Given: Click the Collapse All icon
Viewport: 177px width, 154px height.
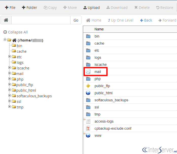Looking at the screenshot, I should 5,32.
